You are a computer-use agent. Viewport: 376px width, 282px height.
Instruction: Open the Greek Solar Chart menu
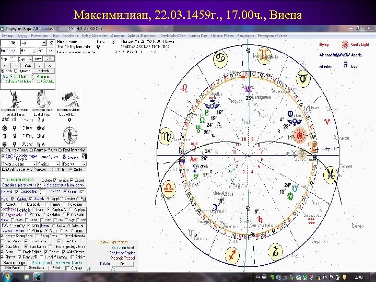[x=173, y=36]
